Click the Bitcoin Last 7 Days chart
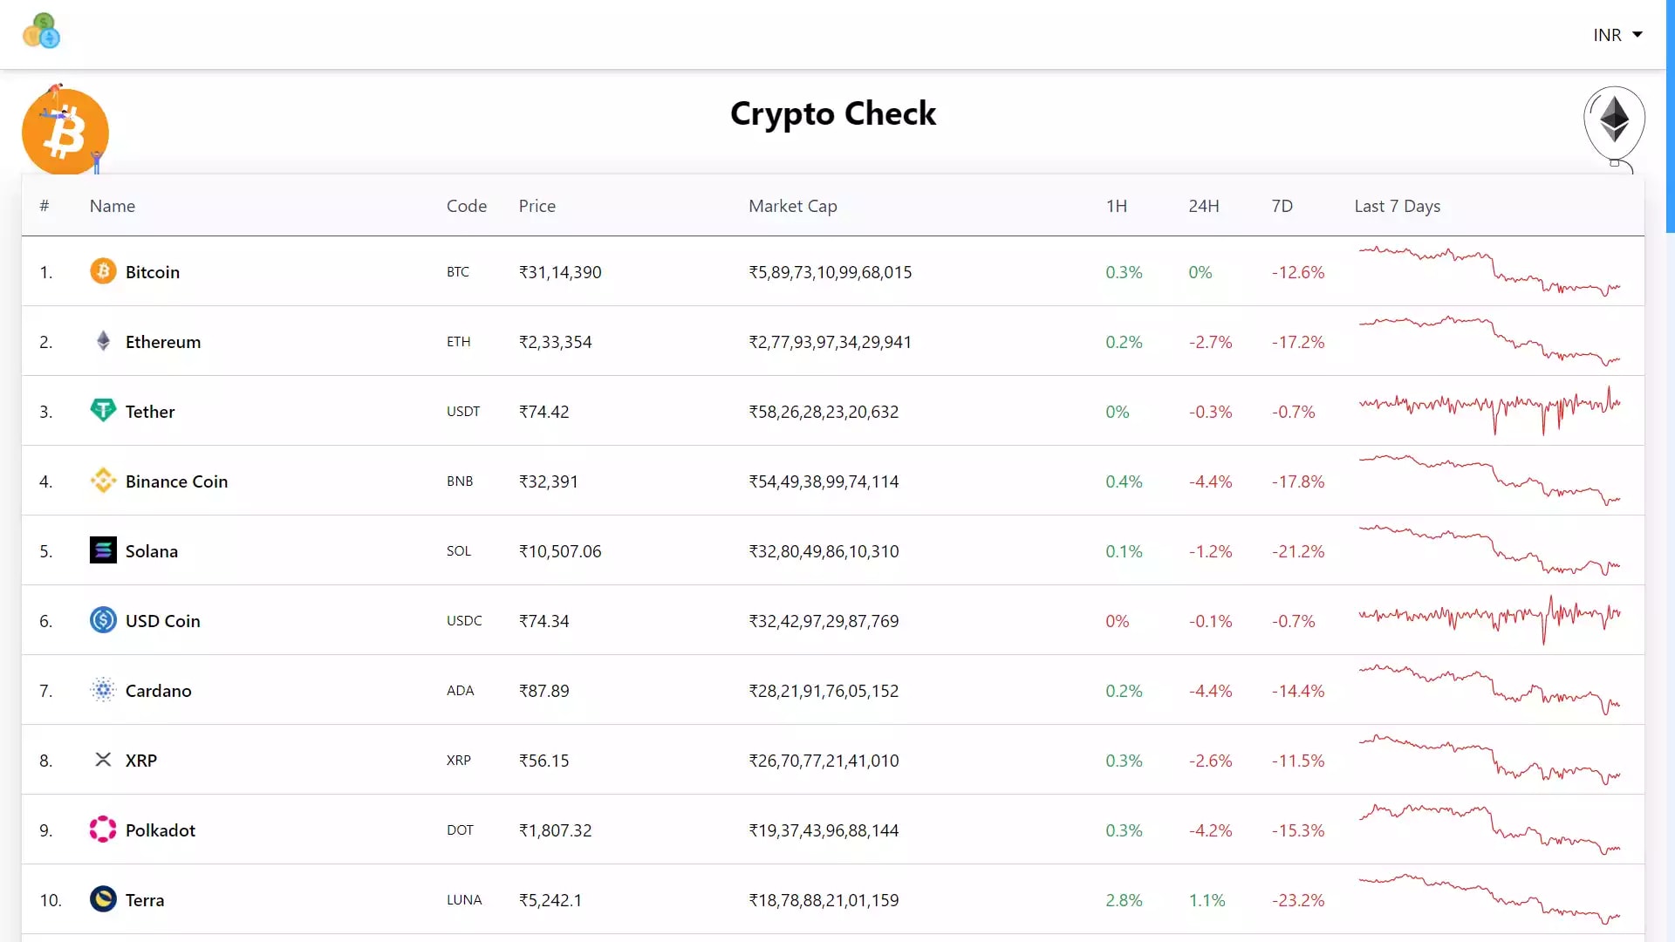1675x942 pixels. coord(1488,271)
